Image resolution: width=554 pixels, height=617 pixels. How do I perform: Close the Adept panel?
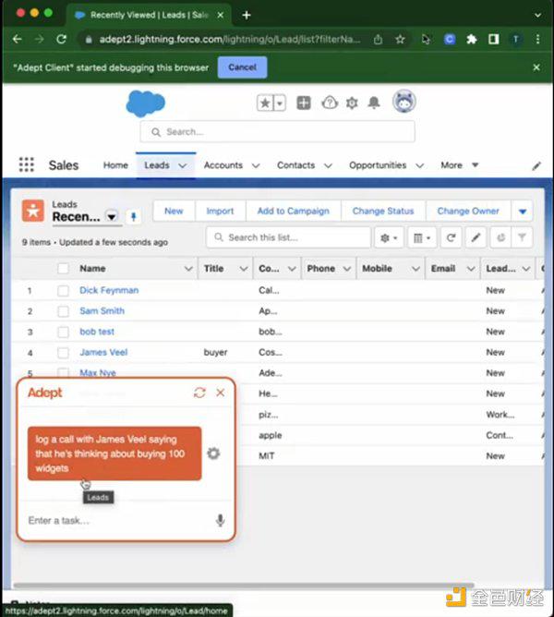tap(221, 393)
